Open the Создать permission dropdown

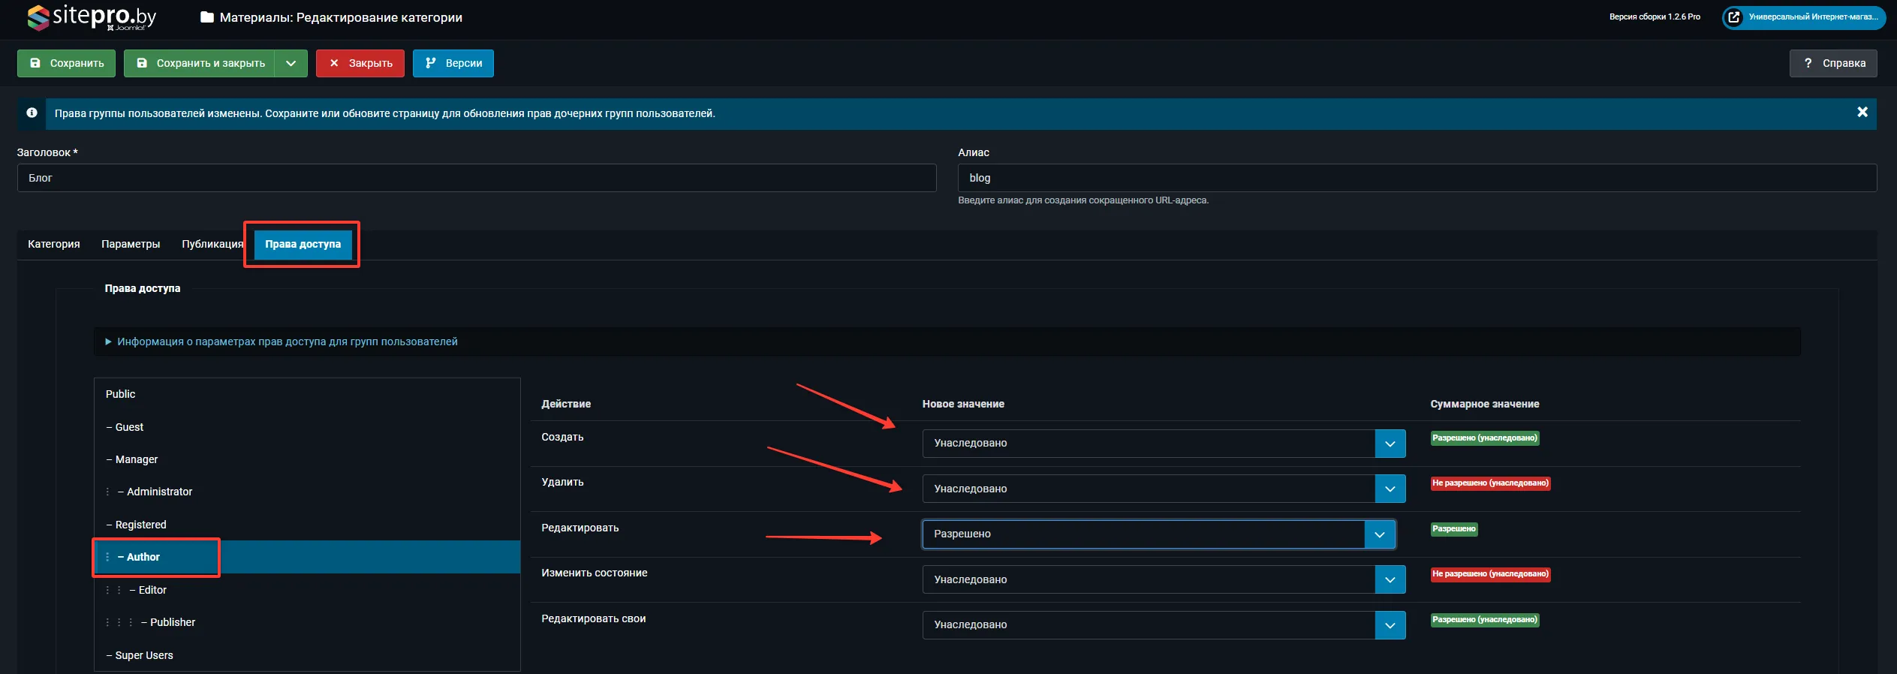[x=1163, y=444]
